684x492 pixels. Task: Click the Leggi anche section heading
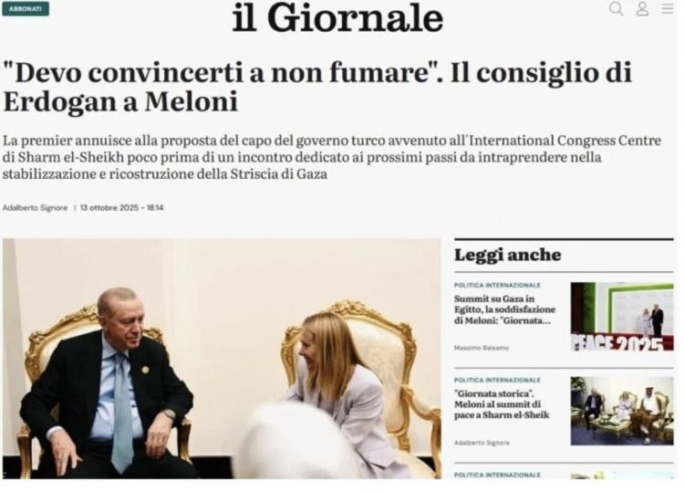[508, 255]
